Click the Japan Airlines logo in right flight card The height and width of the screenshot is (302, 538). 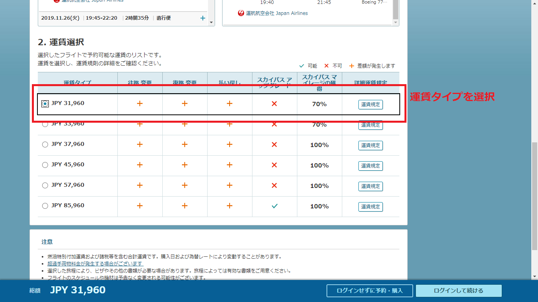(241, 13)
